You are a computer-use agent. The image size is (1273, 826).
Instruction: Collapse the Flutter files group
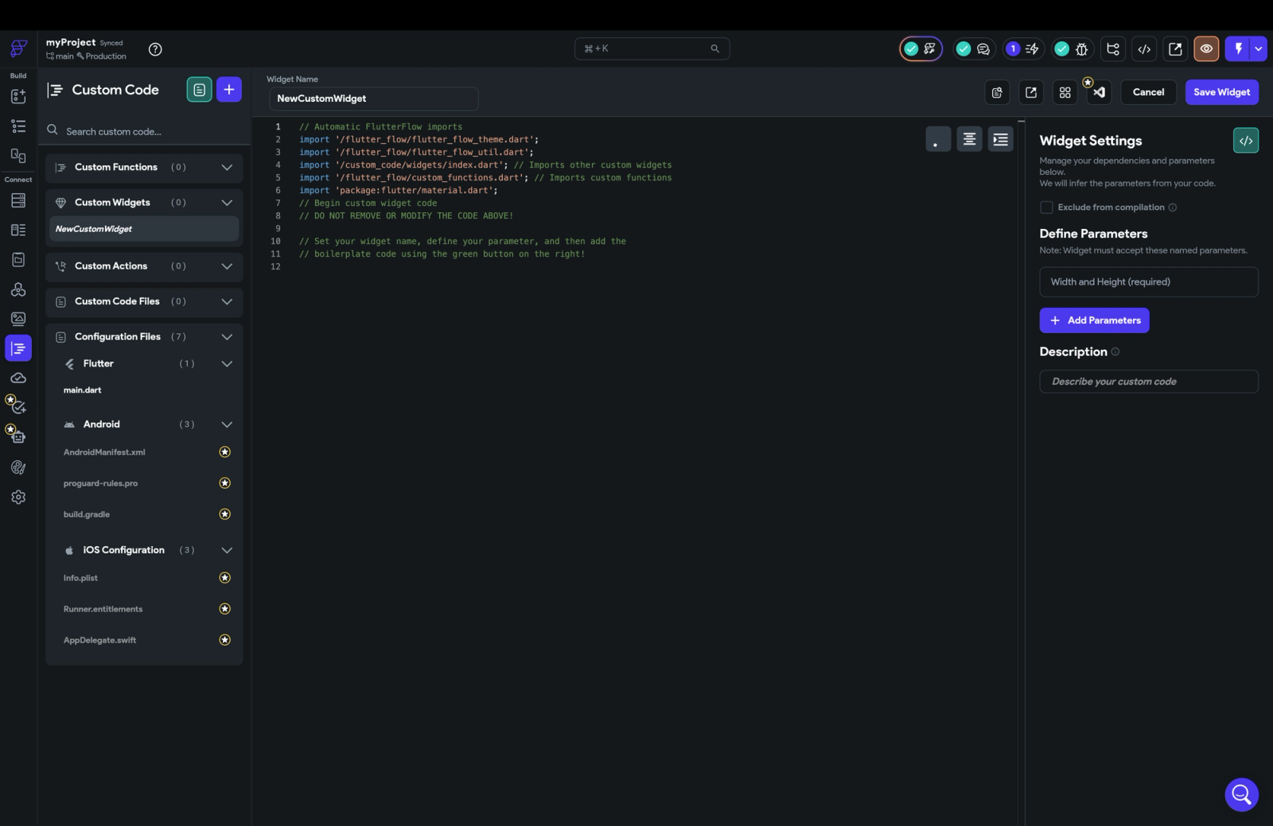coord(227,364)
